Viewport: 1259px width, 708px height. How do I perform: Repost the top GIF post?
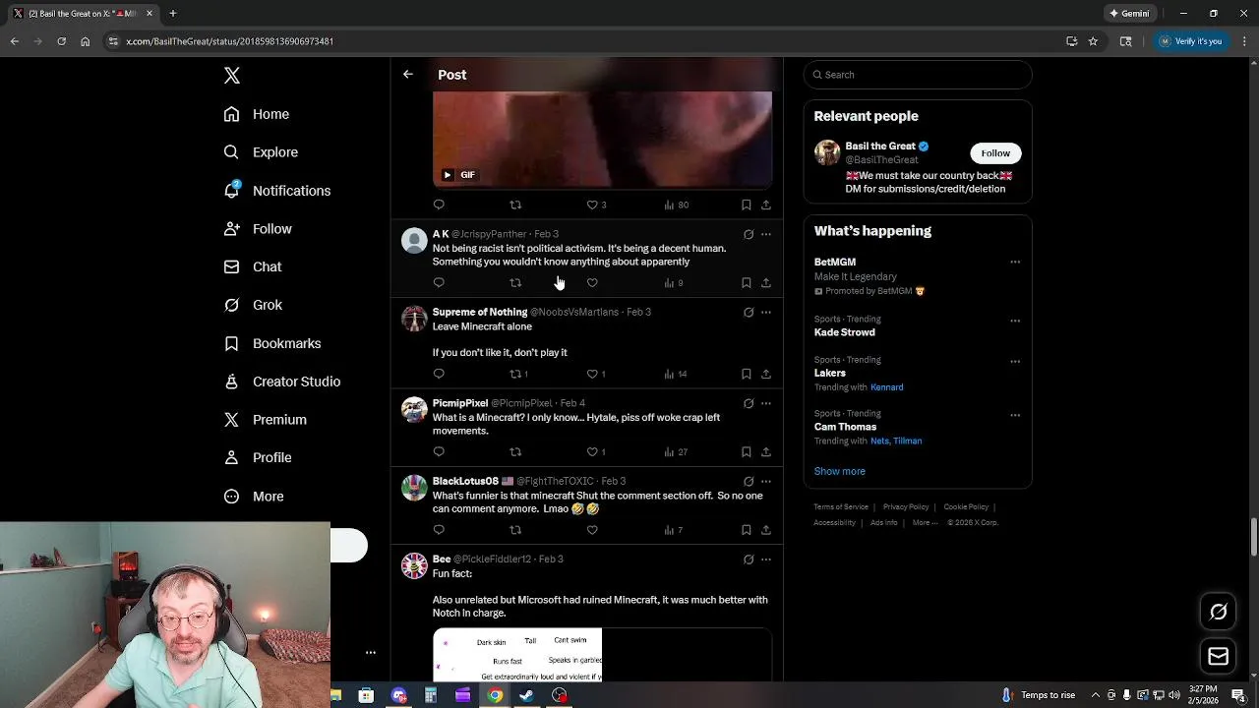coord(515,205)
